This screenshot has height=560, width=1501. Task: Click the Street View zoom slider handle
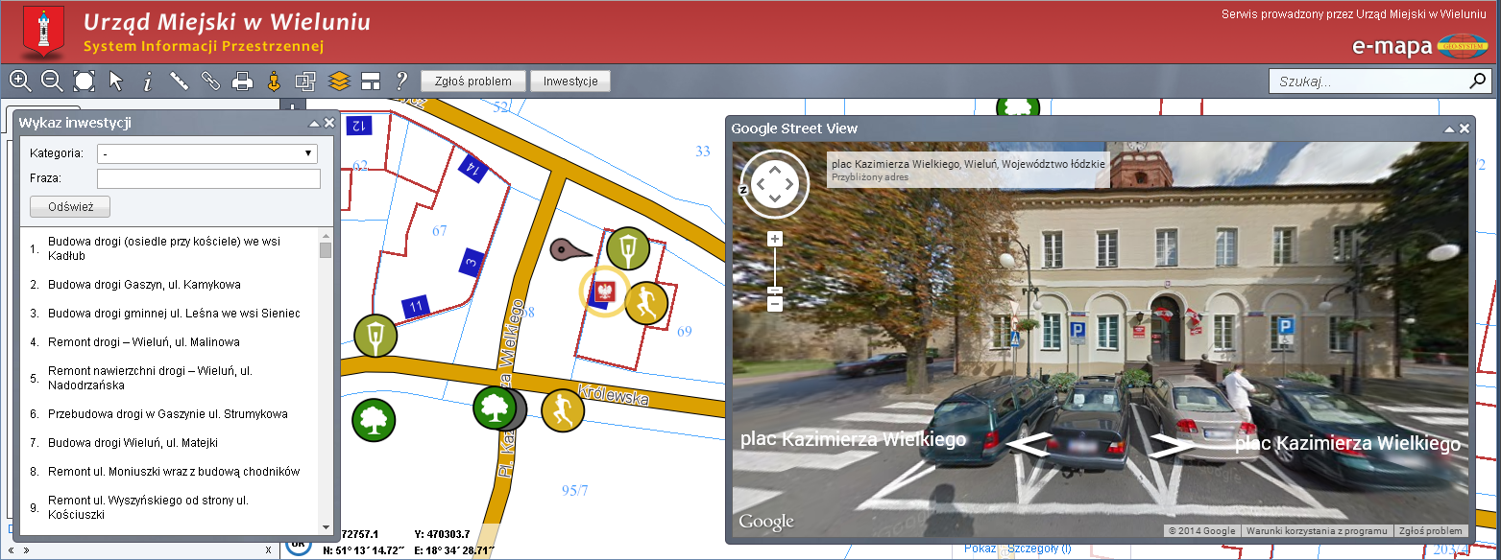pyautogui.click(x=775, y=290)
